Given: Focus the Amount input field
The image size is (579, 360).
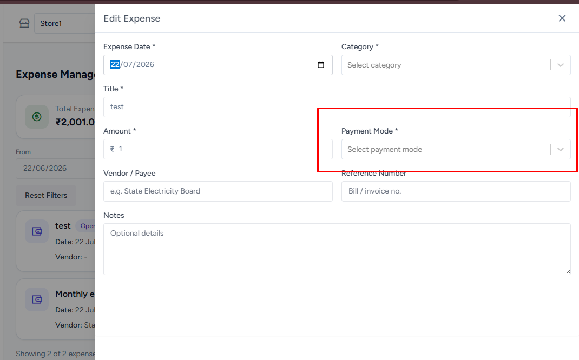Looking at the screenshot, I should 218,149.
